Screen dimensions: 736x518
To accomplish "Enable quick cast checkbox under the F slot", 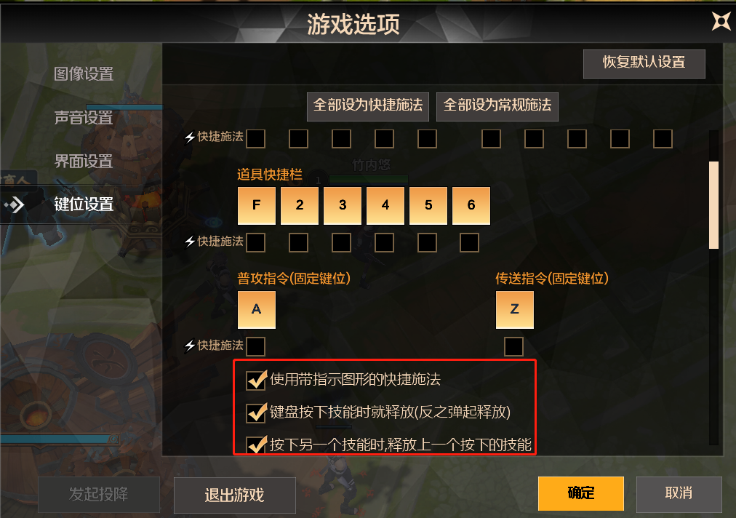I will [x=256, y=243].
